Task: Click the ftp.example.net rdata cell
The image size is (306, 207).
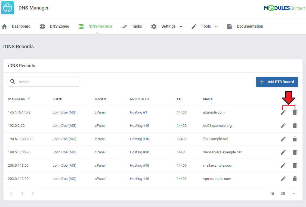Action: (216, 139)
